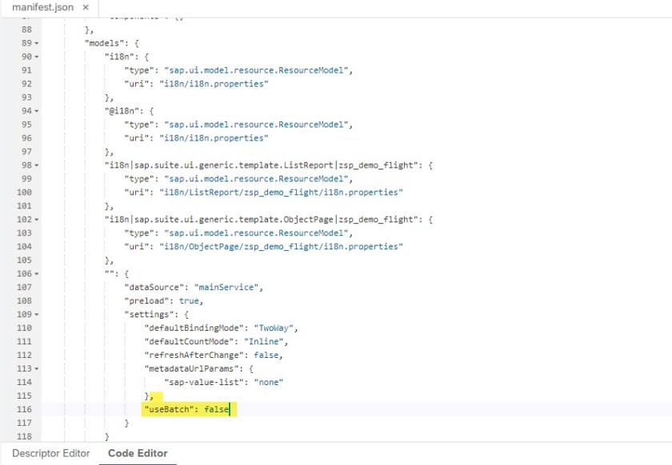The image size is (672, 465).
Task: Click the ObjectPage zsp_demo_flight key, line 102
Action: point(262,220)
